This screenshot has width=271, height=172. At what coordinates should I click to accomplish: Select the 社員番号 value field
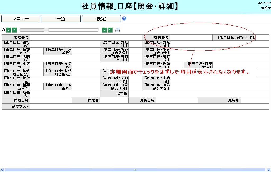[x=191, y=37]
